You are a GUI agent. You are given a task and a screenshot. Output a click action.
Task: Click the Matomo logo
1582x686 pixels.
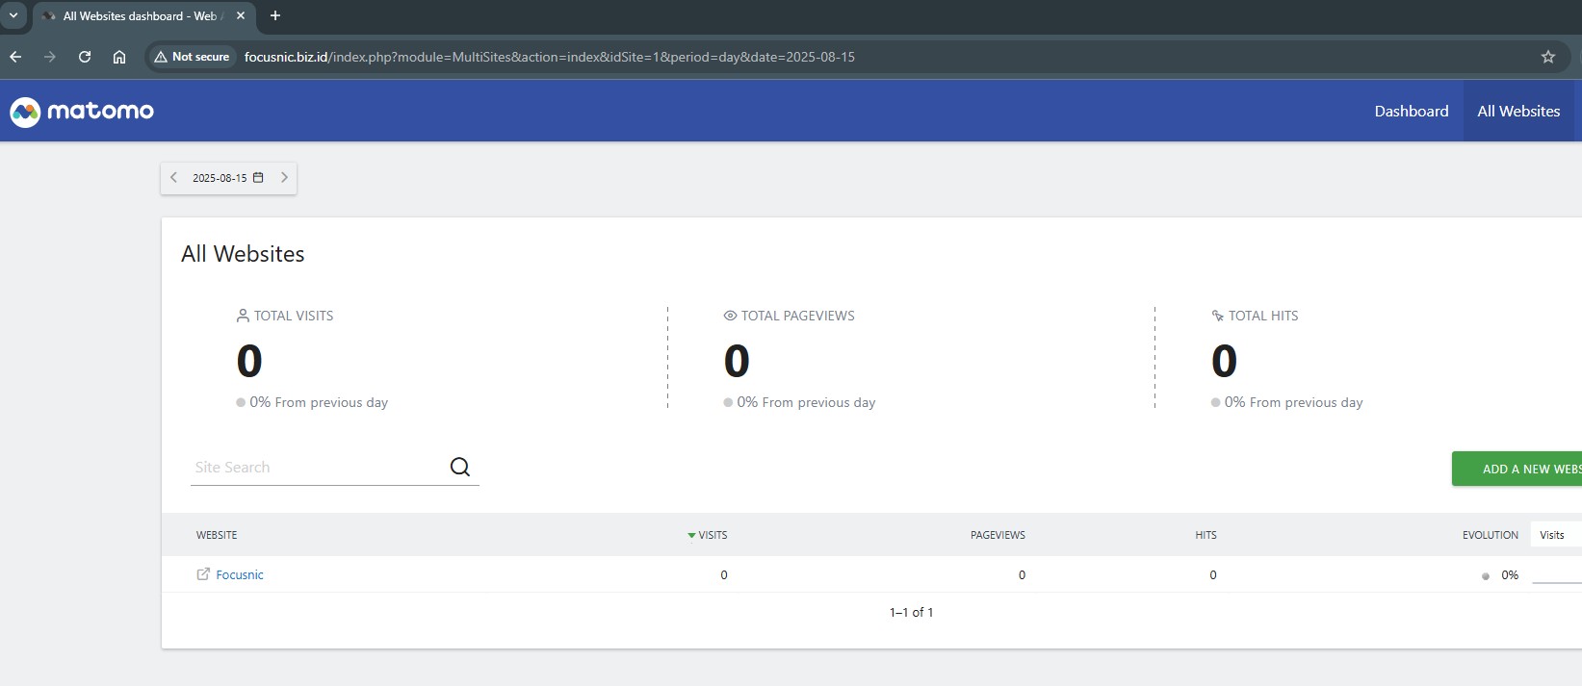pos(82,112)
